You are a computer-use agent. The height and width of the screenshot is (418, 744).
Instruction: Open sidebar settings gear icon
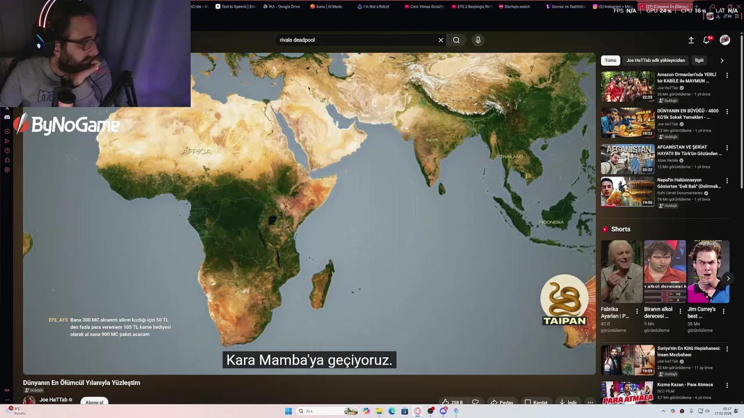[x=7, y=170]
